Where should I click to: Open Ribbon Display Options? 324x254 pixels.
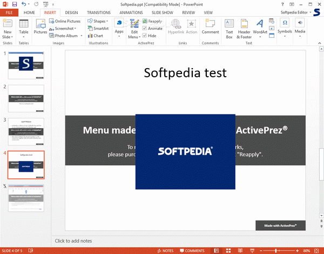(x=292, y=4)
